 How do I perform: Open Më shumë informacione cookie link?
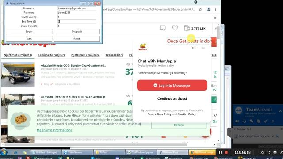(54, 130)
